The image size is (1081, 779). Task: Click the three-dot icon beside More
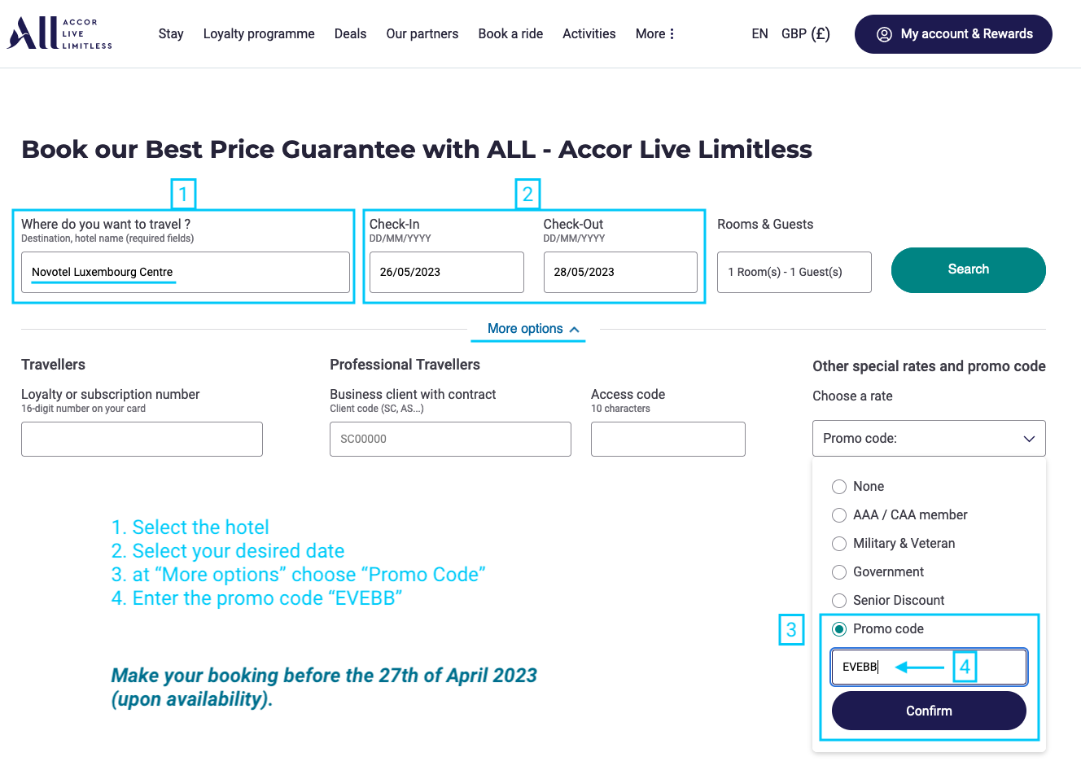[672, 34]
